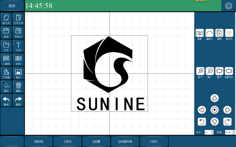Decrease the 角度 angle value
This screenshot has height=147, width=236.
pyautogui.click(x=233, y=133)
